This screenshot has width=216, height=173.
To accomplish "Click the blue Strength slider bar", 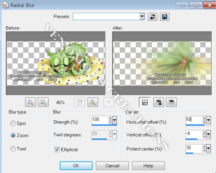I will (x=104, y=125).
